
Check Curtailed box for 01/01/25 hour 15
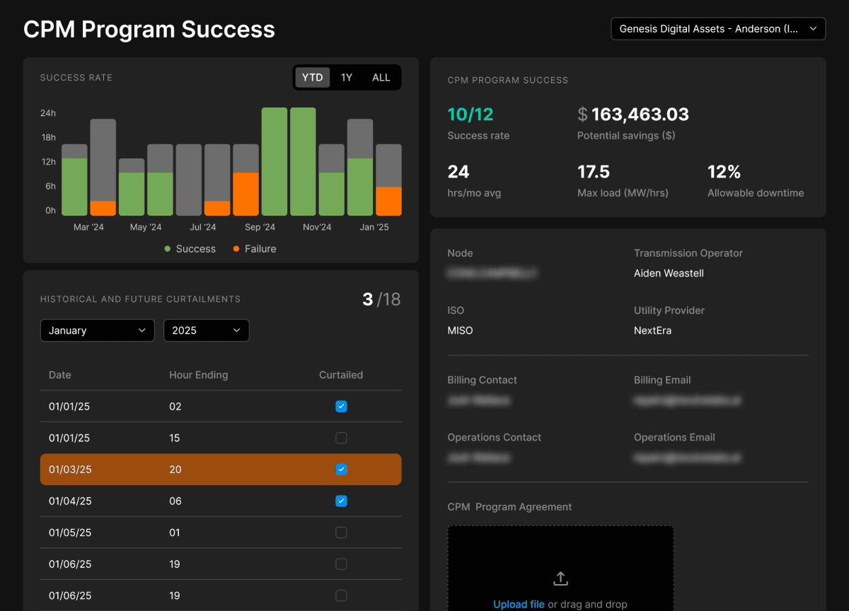click(x=341, y=438)
